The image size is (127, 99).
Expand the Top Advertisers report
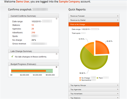point(94,94)
